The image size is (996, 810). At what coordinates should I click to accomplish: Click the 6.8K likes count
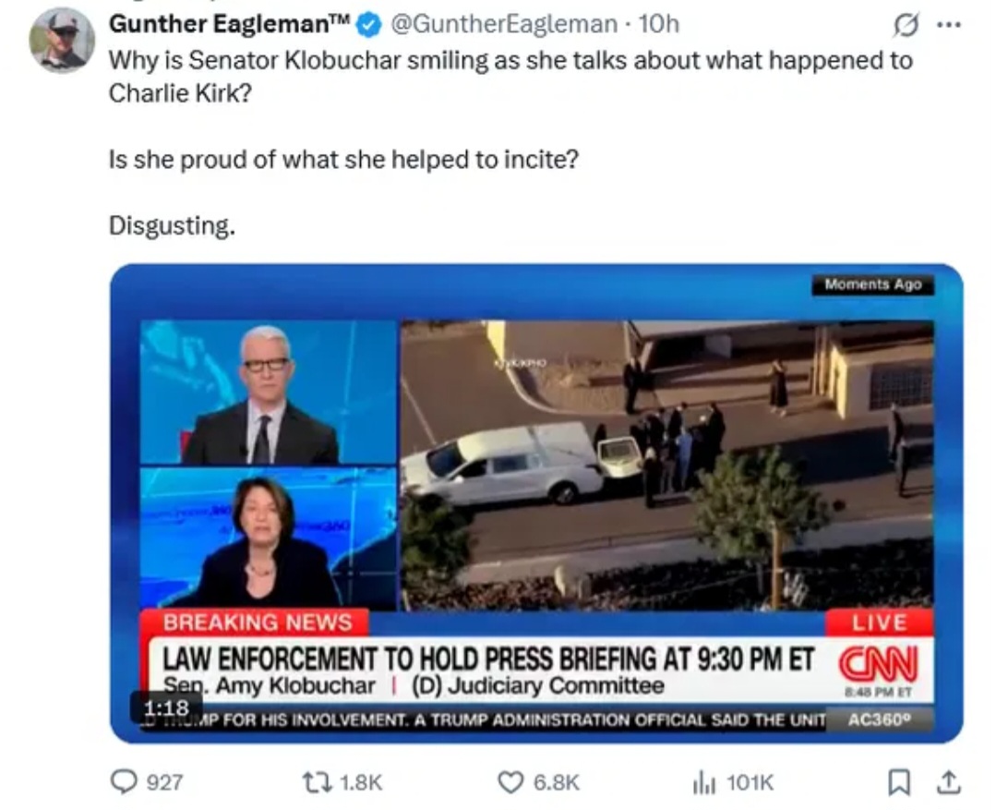557,782
